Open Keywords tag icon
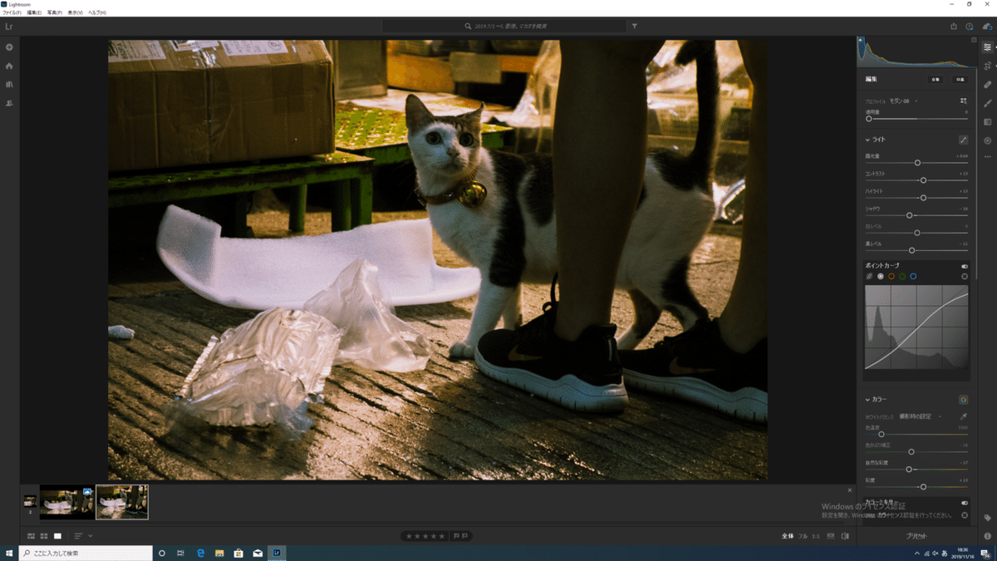The height and width of the screenshot is (561, 997). (x=987, y=518)
